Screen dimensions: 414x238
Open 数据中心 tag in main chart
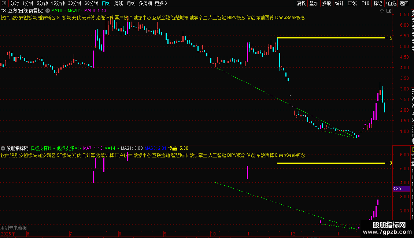click(x=142, y=18)
